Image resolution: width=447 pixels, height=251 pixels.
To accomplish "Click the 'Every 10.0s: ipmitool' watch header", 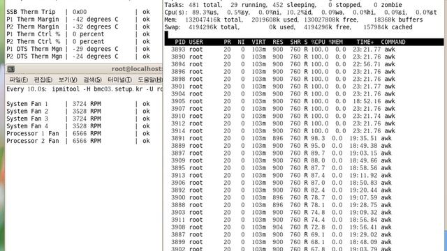I will pyautogui.click(x=85, y=89).
